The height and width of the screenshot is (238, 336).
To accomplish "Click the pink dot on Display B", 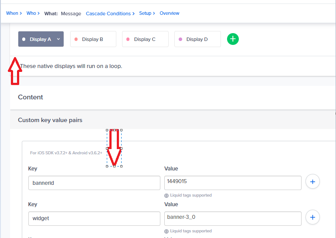I will click(x=76, y=39).
